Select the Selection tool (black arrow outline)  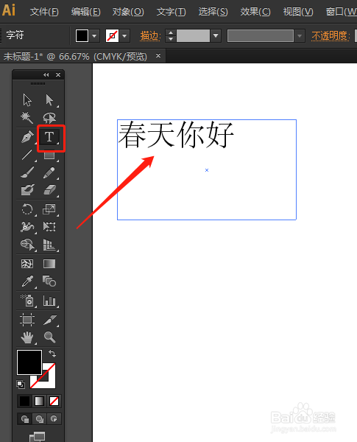pos(27,99)
